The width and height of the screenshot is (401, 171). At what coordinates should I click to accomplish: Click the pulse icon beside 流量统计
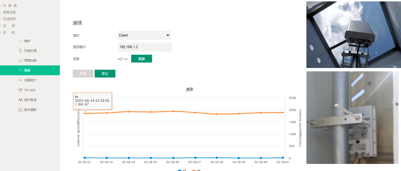click(x=21, y=80)
